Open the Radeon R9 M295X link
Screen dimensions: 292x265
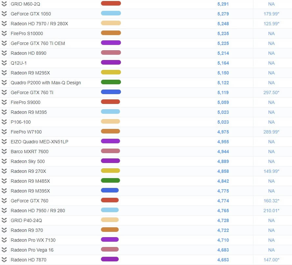pyautogui.click(x=30, y=73)
